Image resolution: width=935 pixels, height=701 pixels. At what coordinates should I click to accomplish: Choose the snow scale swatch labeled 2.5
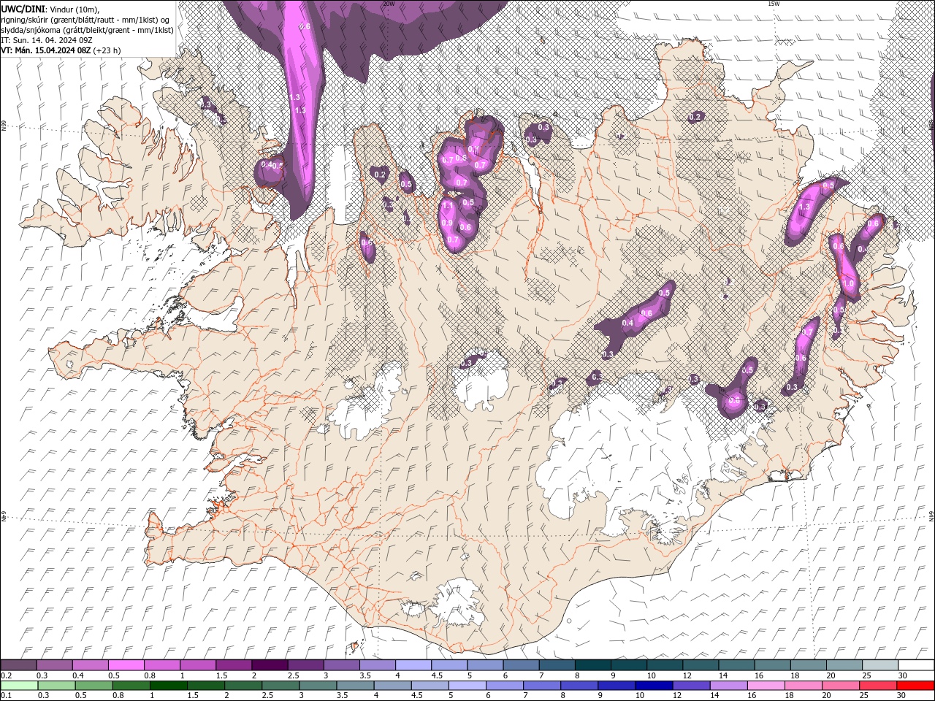coord(305,665)
